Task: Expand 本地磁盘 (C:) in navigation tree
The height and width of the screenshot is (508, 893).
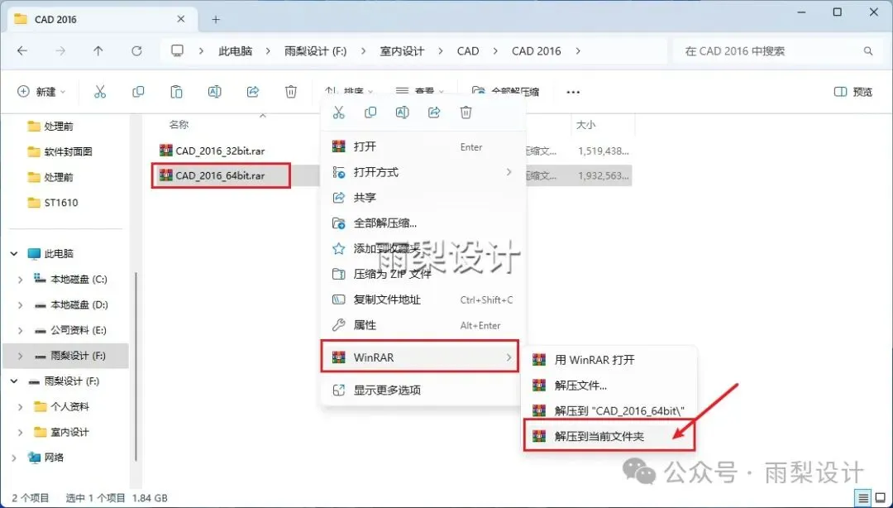Action: pos(21,280)
